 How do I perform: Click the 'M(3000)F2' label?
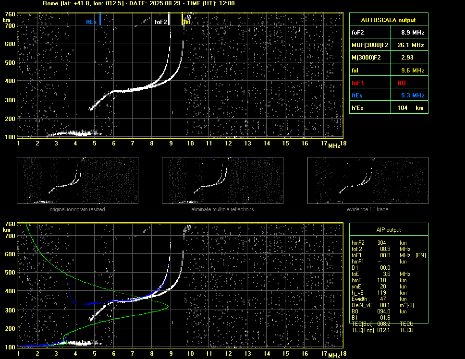click(x=366, y=58)
